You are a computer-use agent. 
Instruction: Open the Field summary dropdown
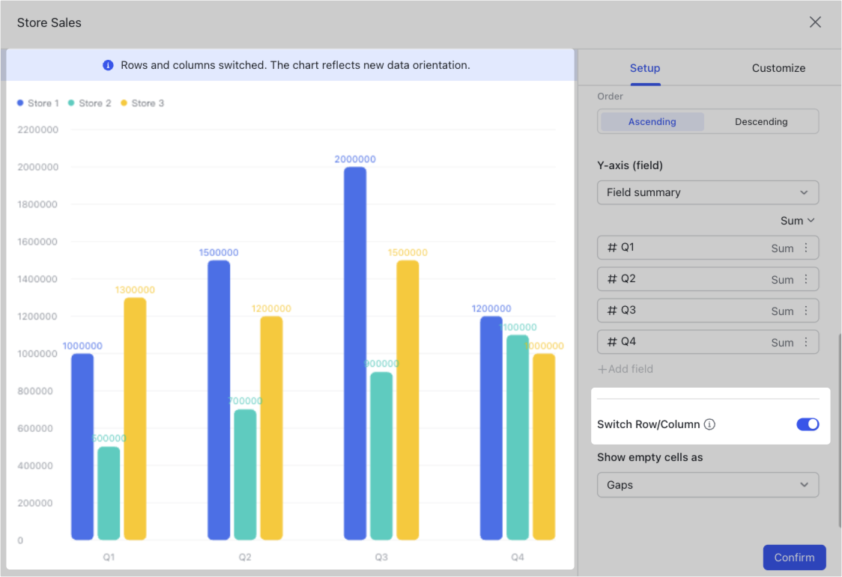tap(708, 192)
